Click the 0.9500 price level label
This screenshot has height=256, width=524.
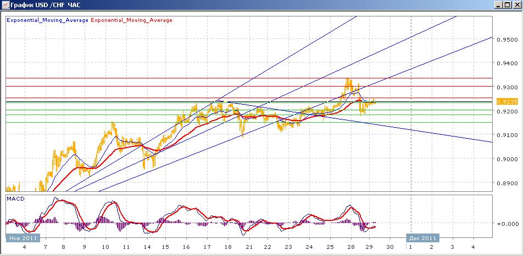tap(507, 39)
